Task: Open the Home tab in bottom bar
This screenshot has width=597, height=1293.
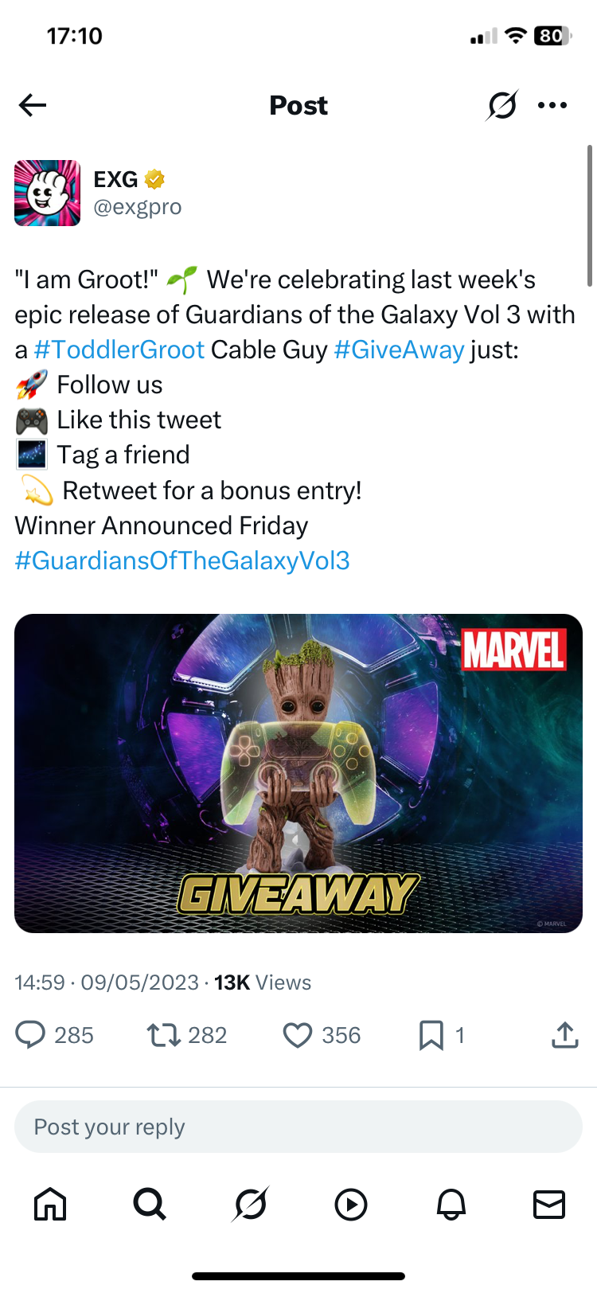Action: click(x=50, y=1204)
